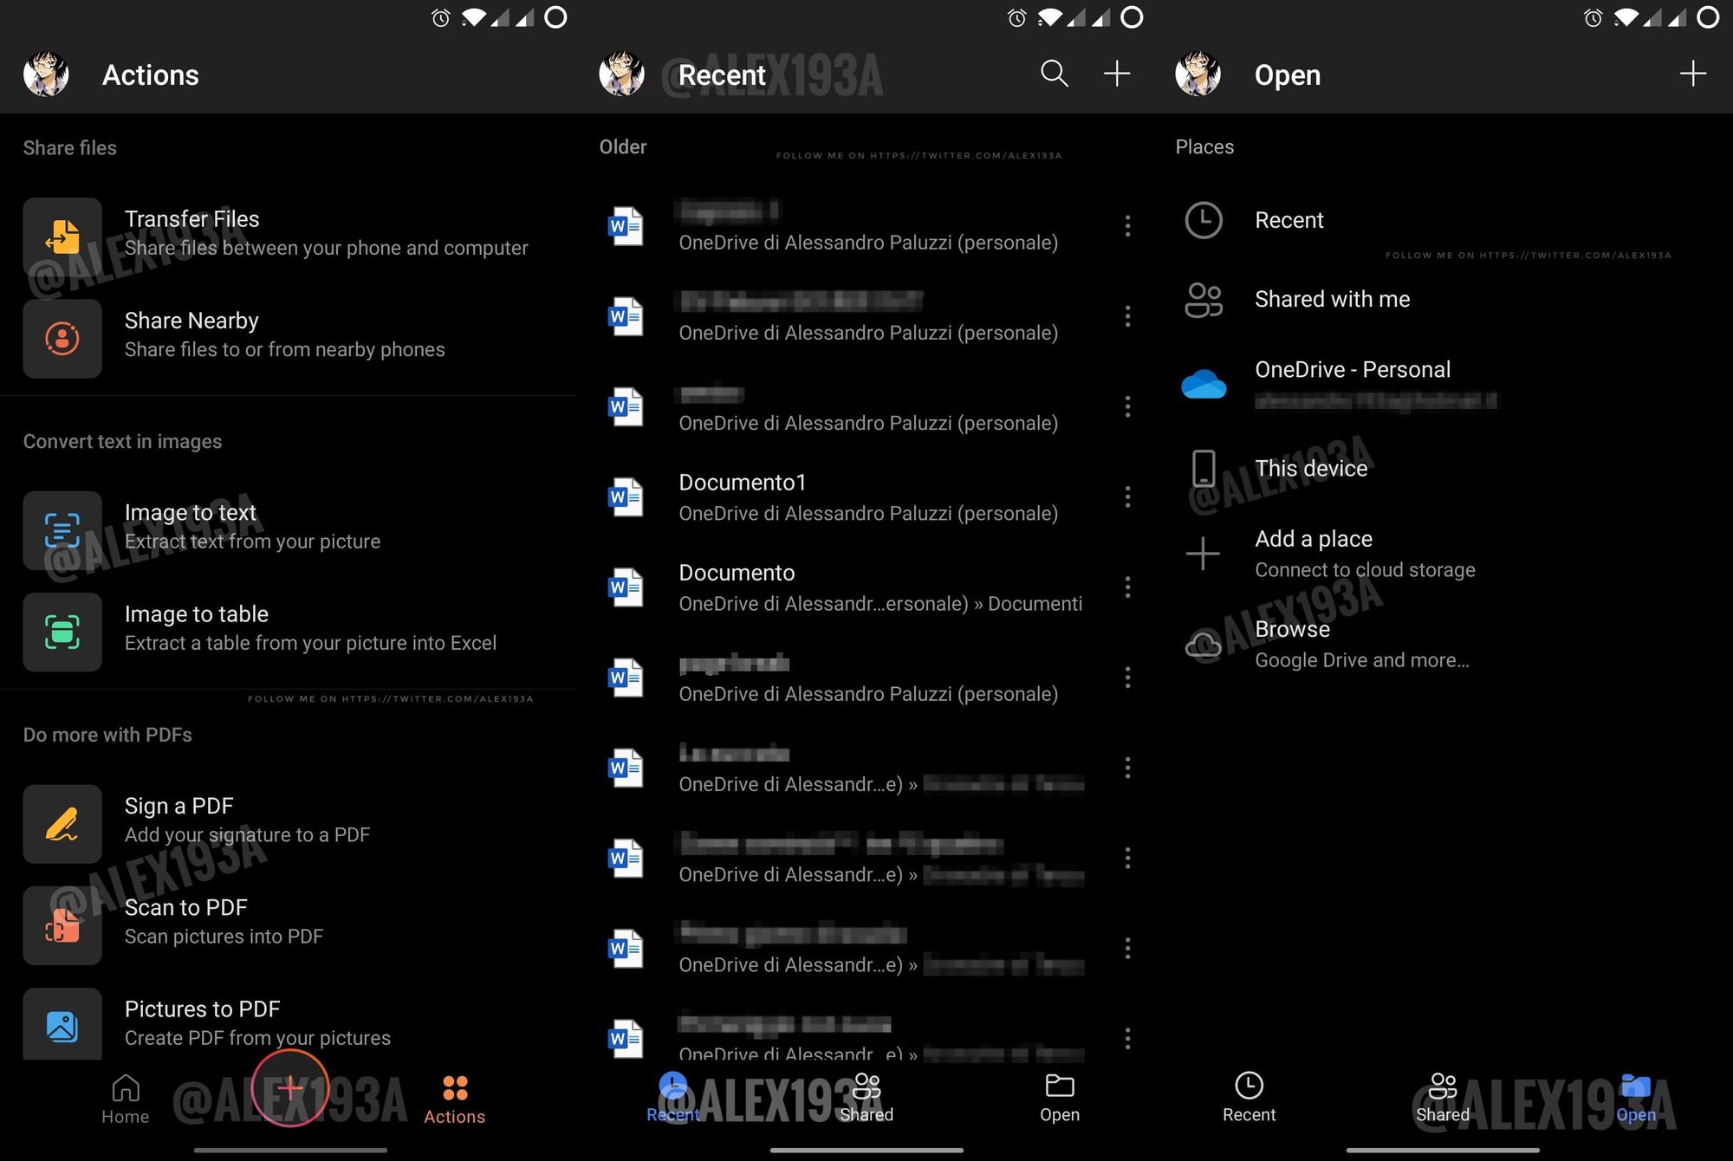This screenshot has height=1161, width=1733.
Task: Select Recent tab on Recent screen
Action: point(673,1097)
